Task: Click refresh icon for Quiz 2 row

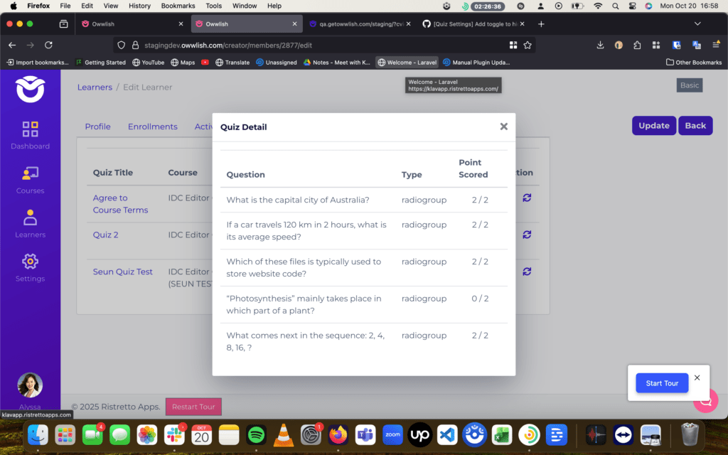Action: tap(527, 235)
